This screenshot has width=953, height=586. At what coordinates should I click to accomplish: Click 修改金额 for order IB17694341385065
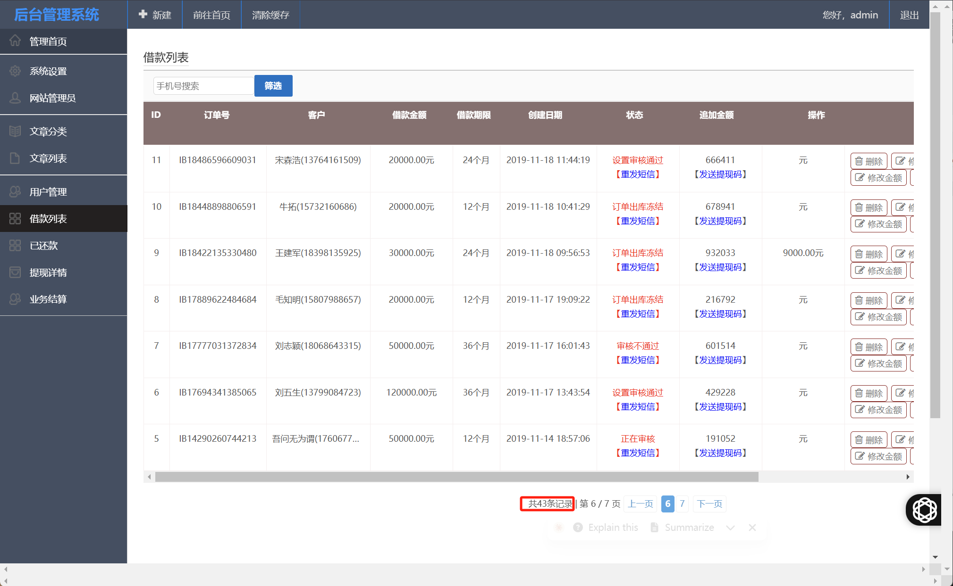[878, 410]
